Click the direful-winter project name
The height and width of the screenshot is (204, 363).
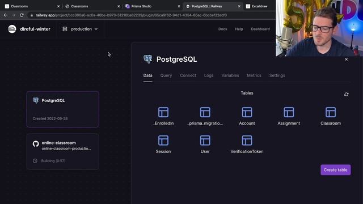(35, 29)
